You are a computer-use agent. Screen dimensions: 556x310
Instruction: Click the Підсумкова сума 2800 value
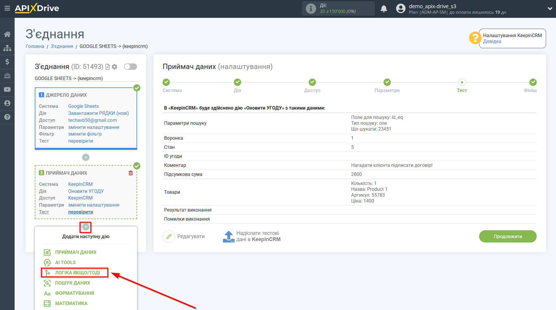356,174
